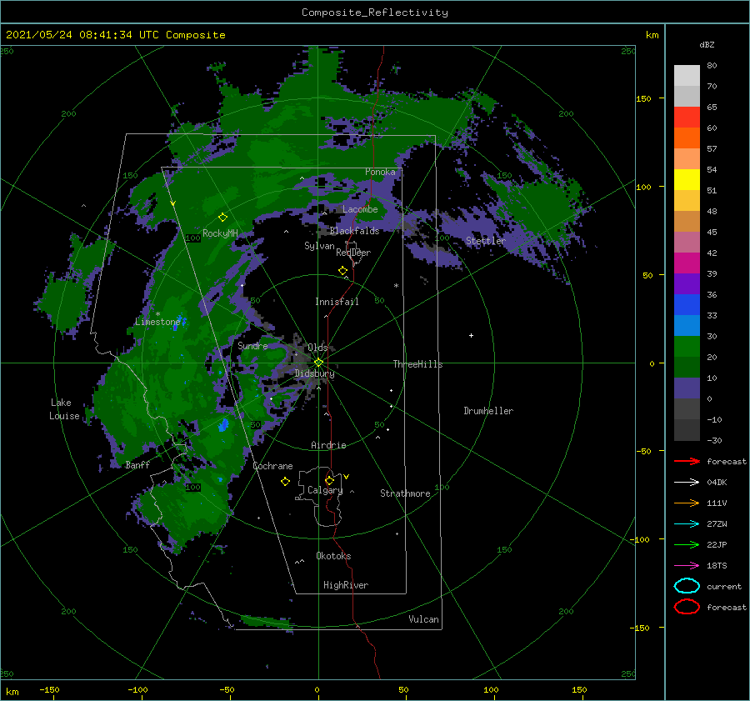This screenshot has width=750, height=701.
Task: Click the white plus marker east of ThreeHills
Action: click(x=471, y=335)
